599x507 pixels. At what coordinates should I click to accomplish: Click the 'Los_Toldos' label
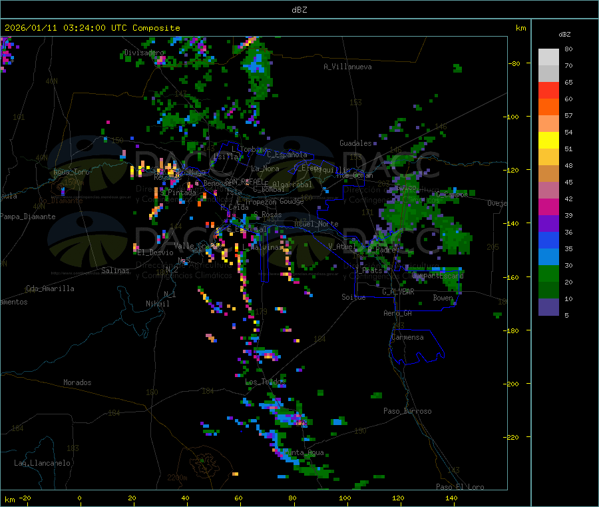pos(265,382)
